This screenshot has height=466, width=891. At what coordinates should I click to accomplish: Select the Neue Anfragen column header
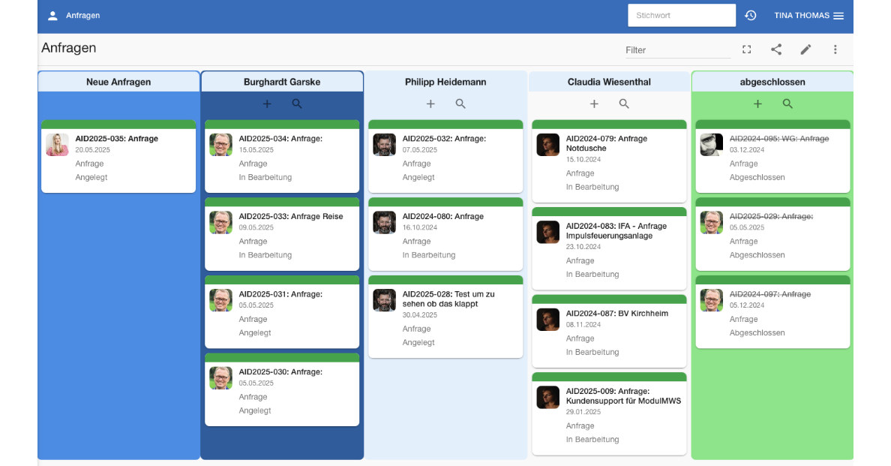[118, 82]
